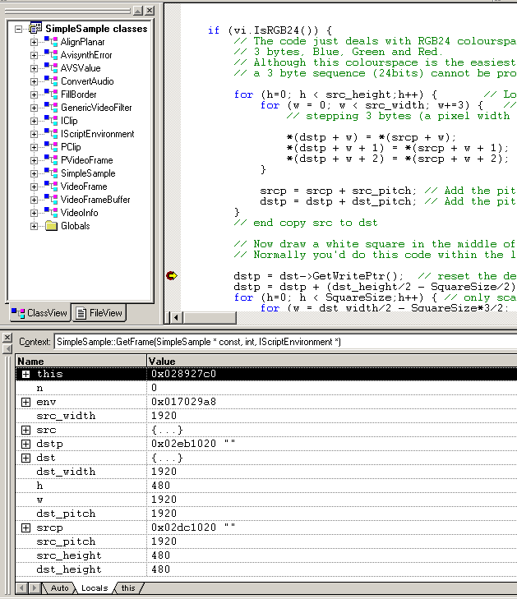Image resolution: width=517 pixels, height=599 pixels.
Task: Expand the Globals folder node
Action: pyautogui.click(x=34, y=226)
